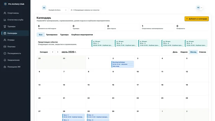Select the Список view
This screenshot has width=215, height=121.
[x=202, y=52]
